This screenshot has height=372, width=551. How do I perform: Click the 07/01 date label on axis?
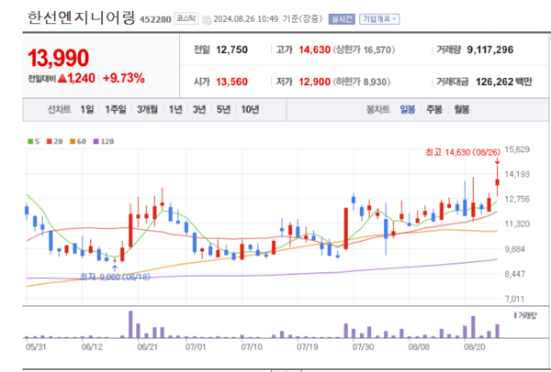pos(196,347)
